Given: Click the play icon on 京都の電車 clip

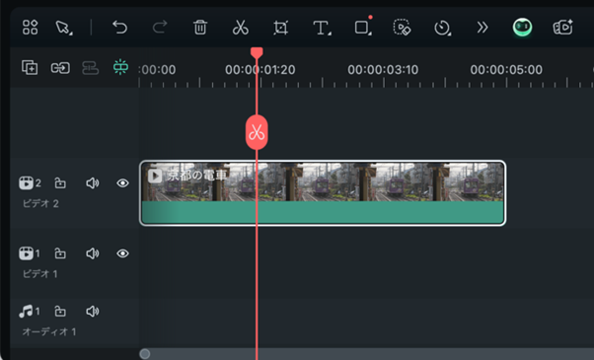Looking at the screenshot, I should click(155, 176).
